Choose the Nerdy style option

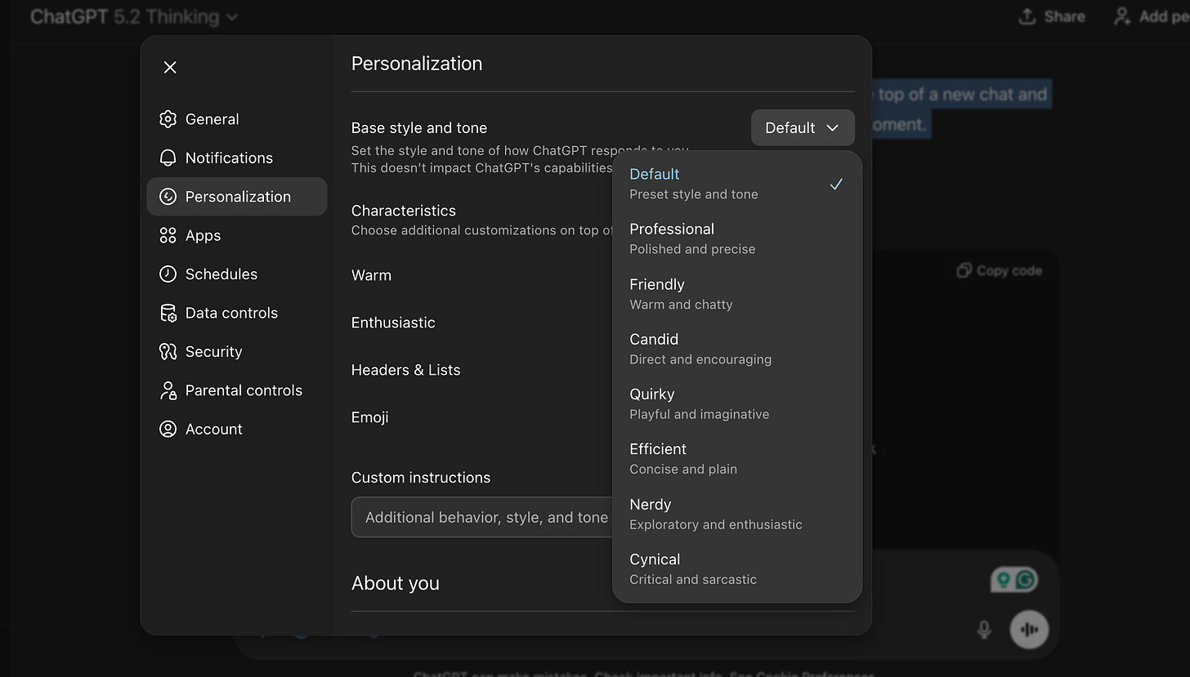click(737, 514)
